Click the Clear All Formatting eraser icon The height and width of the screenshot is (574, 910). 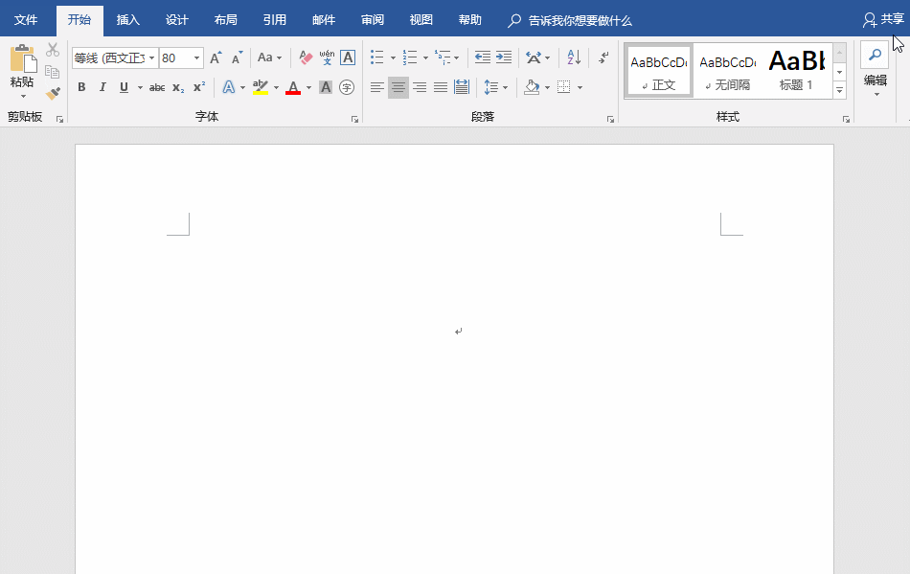pos(306,58)
